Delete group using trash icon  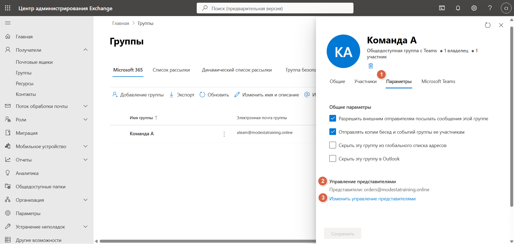[371, 66]
